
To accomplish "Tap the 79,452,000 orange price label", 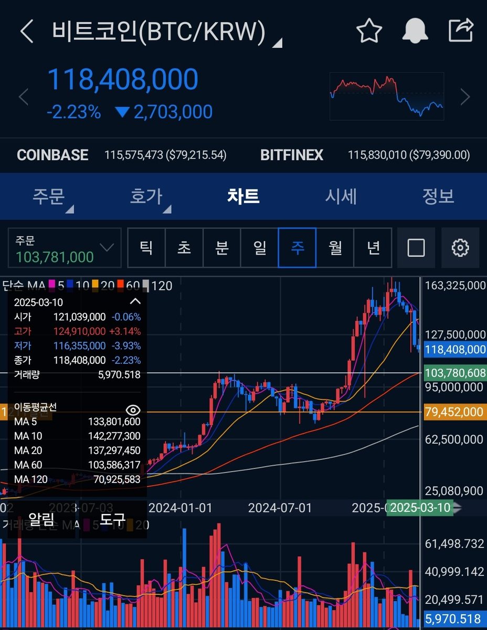I will pos(455,412).
